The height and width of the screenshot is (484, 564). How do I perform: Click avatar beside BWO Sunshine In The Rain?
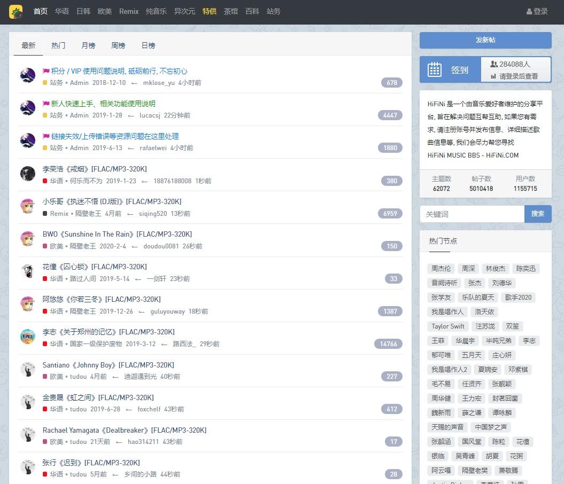tap(28, 238)
